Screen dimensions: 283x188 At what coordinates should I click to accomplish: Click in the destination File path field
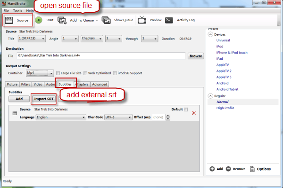(x=101, y=55)
